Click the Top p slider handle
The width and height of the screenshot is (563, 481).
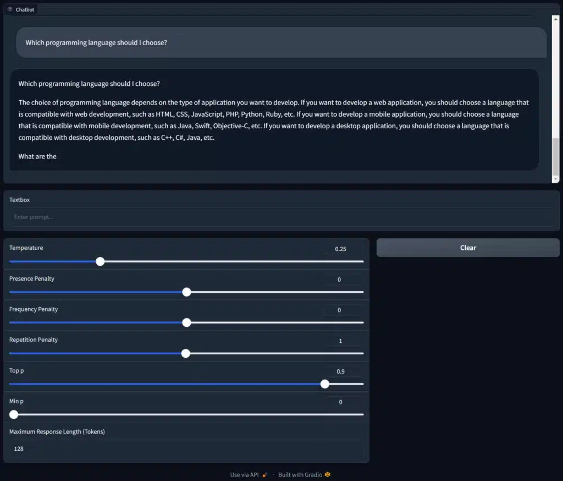click(x=324, y=384)
